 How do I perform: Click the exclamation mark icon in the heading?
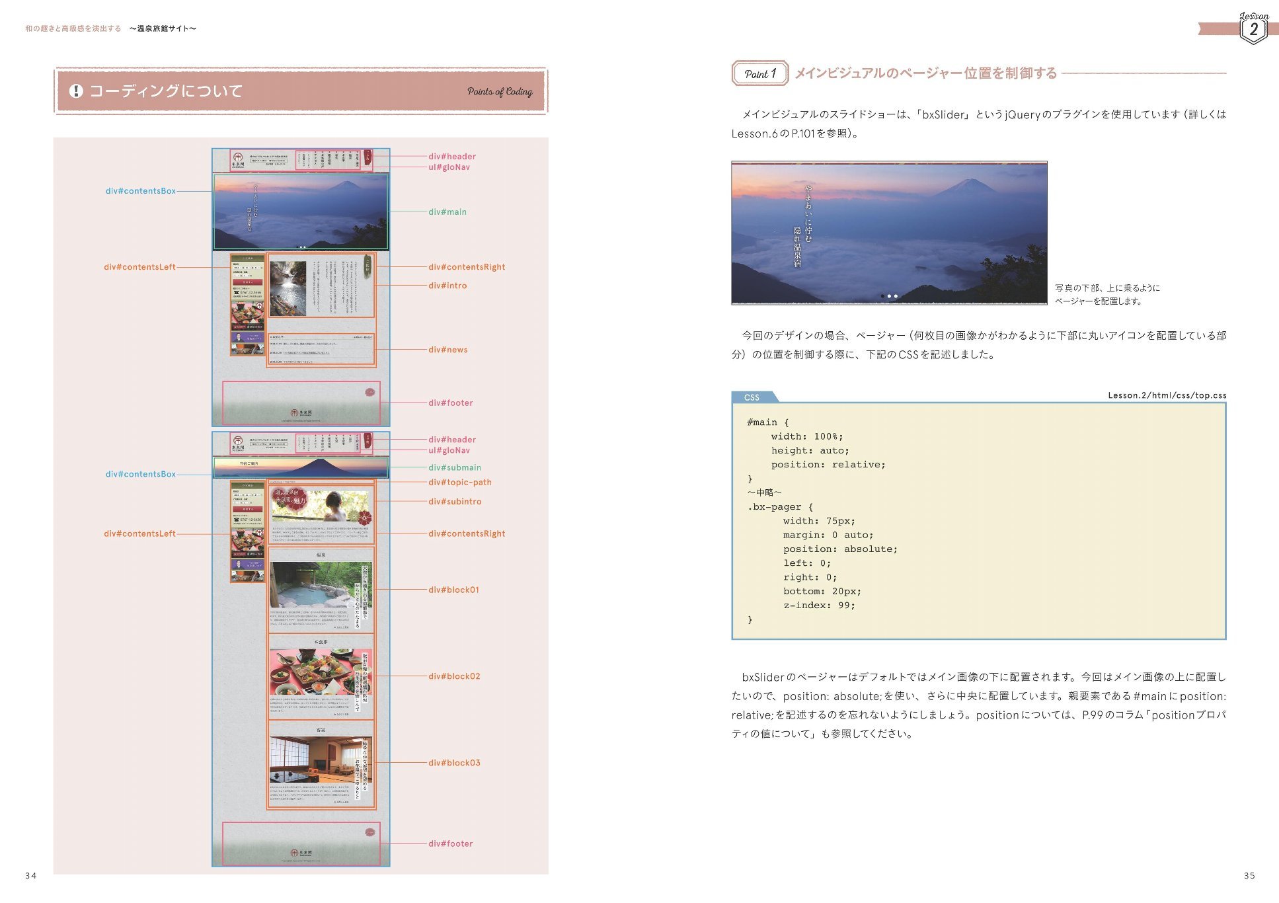(x=76, y=91)
